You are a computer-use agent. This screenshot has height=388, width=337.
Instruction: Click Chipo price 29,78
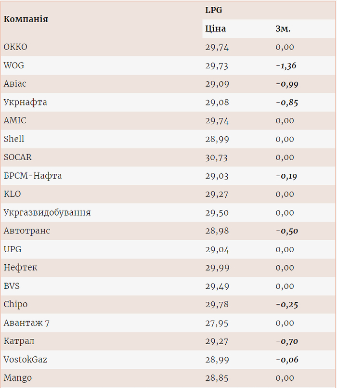pos(217,304)
